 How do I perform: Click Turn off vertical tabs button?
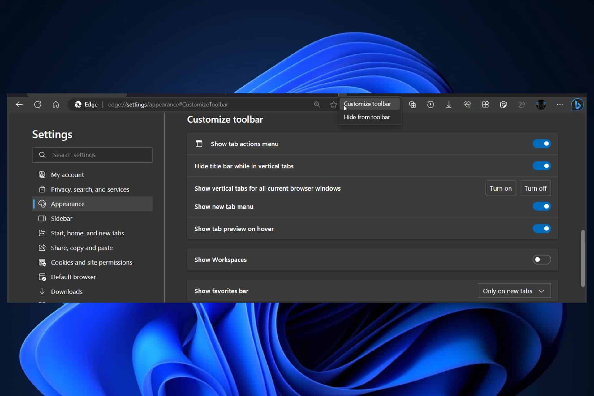click(x=535, y=188)
